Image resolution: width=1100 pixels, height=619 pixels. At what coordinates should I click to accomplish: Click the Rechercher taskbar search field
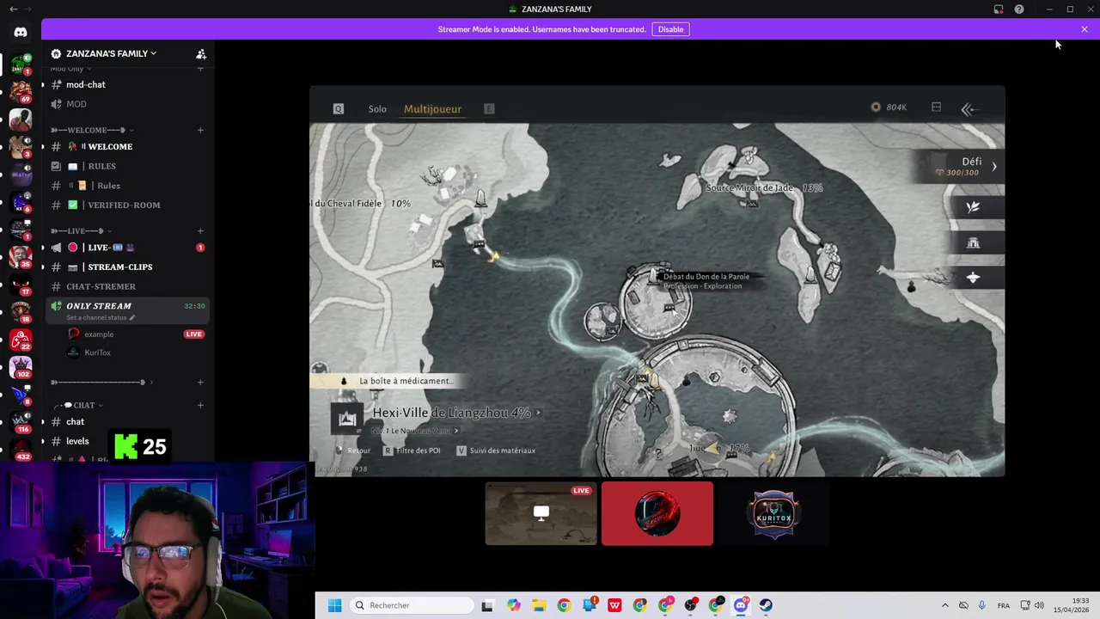(x=412, y=605)
